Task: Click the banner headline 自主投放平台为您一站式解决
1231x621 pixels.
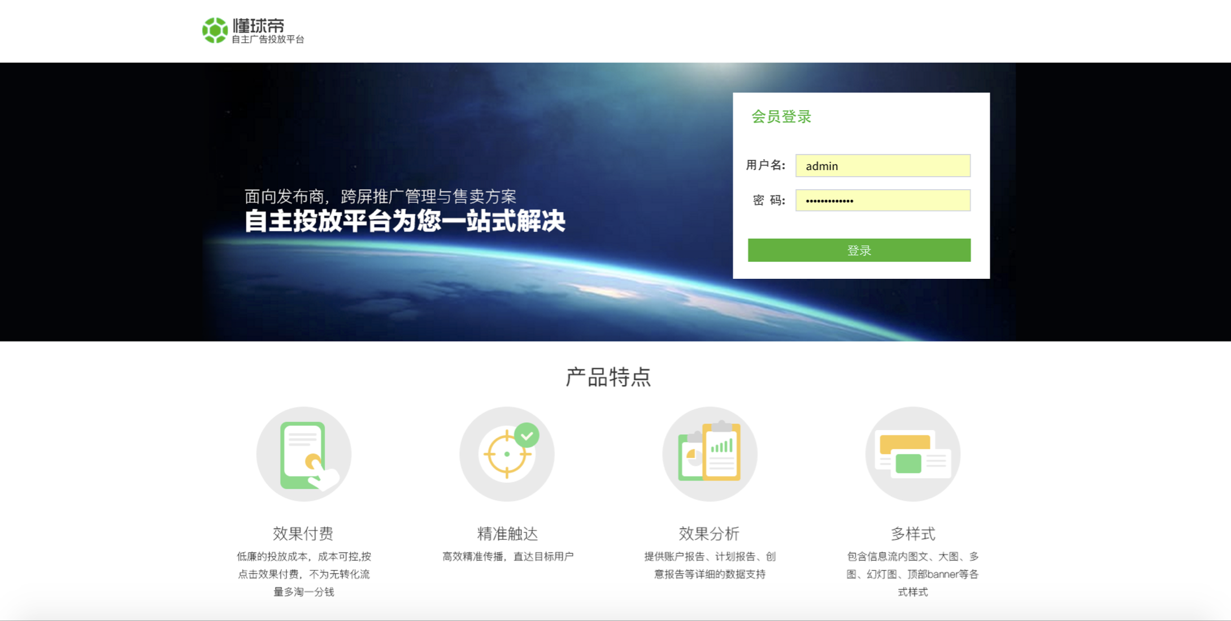Action: tap(404, 221)
